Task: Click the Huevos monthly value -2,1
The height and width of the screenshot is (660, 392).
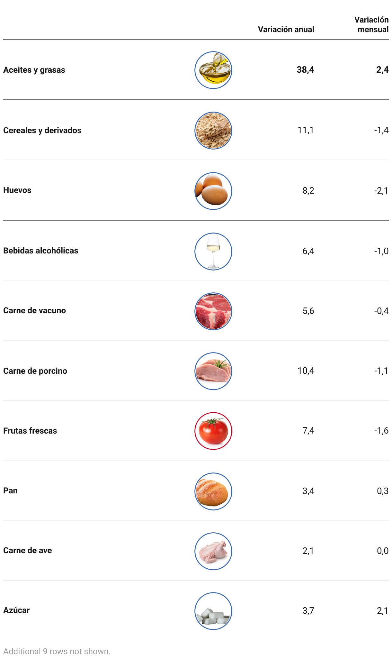Action: click(381, 191)
